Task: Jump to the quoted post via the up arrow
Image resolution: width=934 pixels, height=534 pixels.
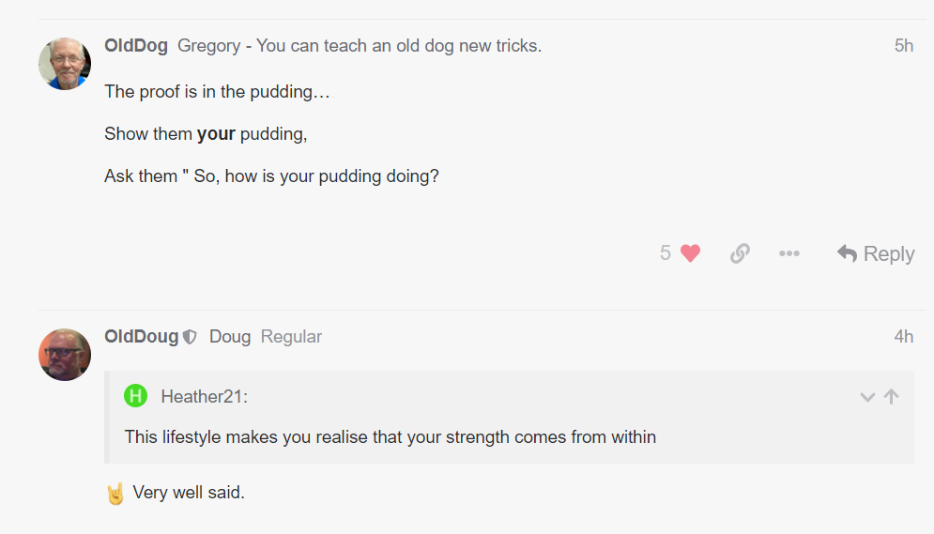Action: point(891,396)
